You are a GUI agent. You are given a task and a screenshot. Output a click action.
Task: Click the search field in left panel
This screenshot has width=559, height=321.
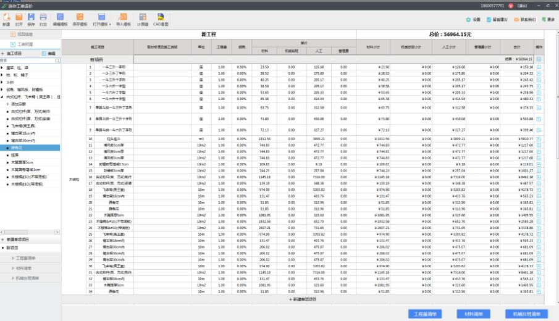(x=28, y=60)
